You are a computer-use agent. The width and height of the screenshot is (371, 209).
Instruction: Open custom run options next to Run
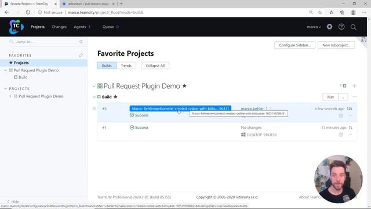click(x=343, y=97)
